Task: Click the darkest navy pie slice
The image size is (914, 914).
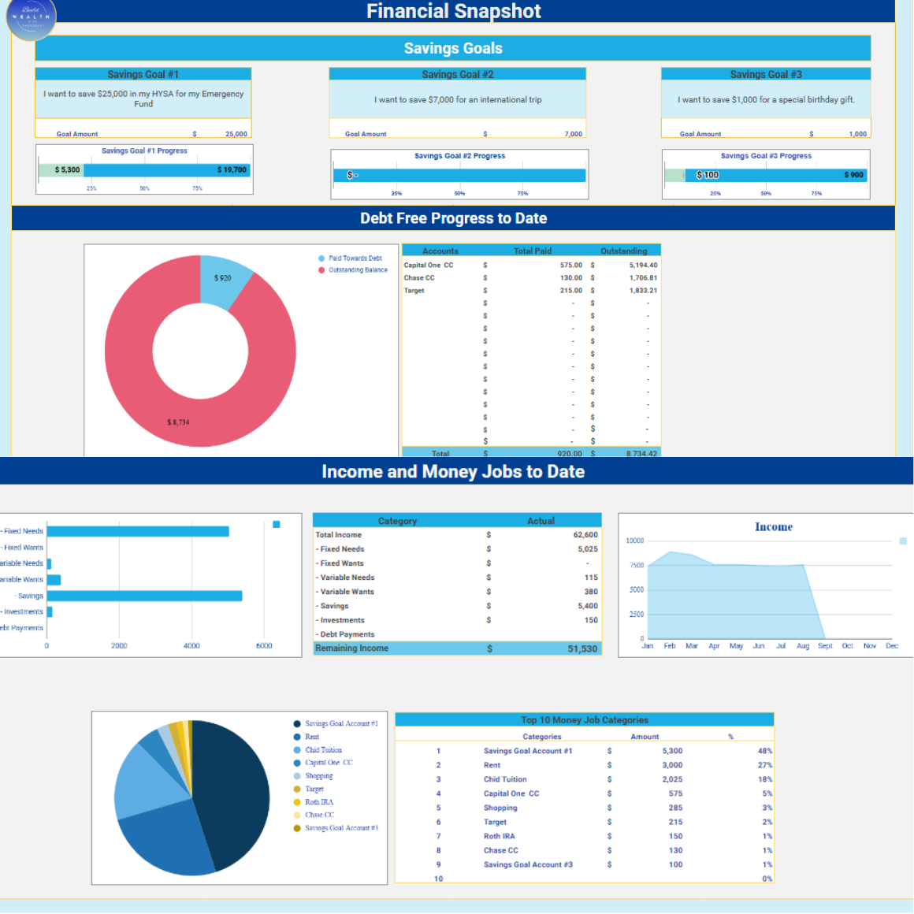Action: pos(233,793)
